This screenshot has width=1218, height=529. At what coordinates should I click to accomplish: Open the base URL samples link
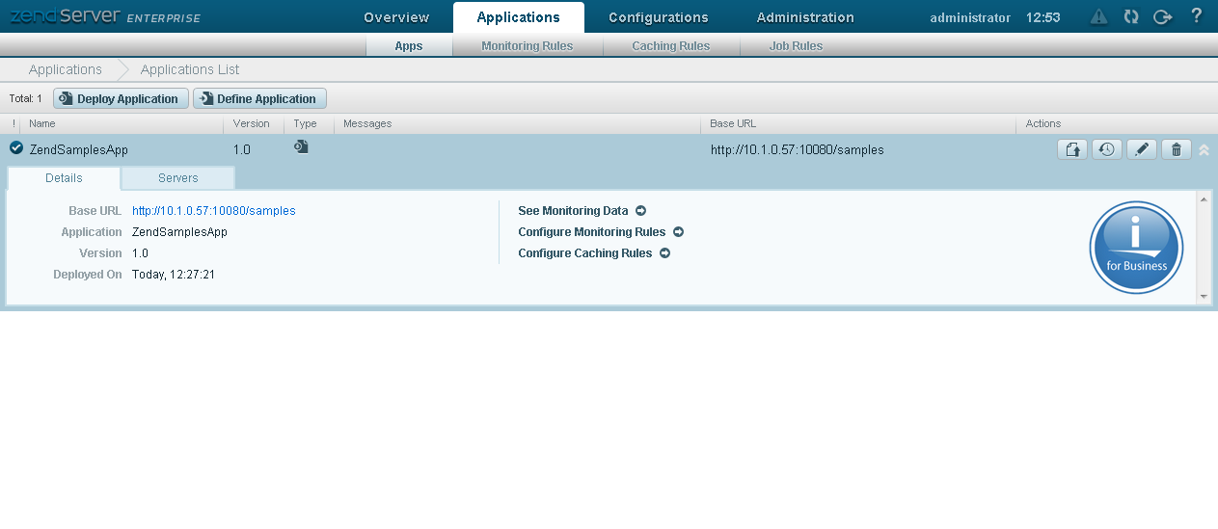pyautogui.click(x=213, y=211)
